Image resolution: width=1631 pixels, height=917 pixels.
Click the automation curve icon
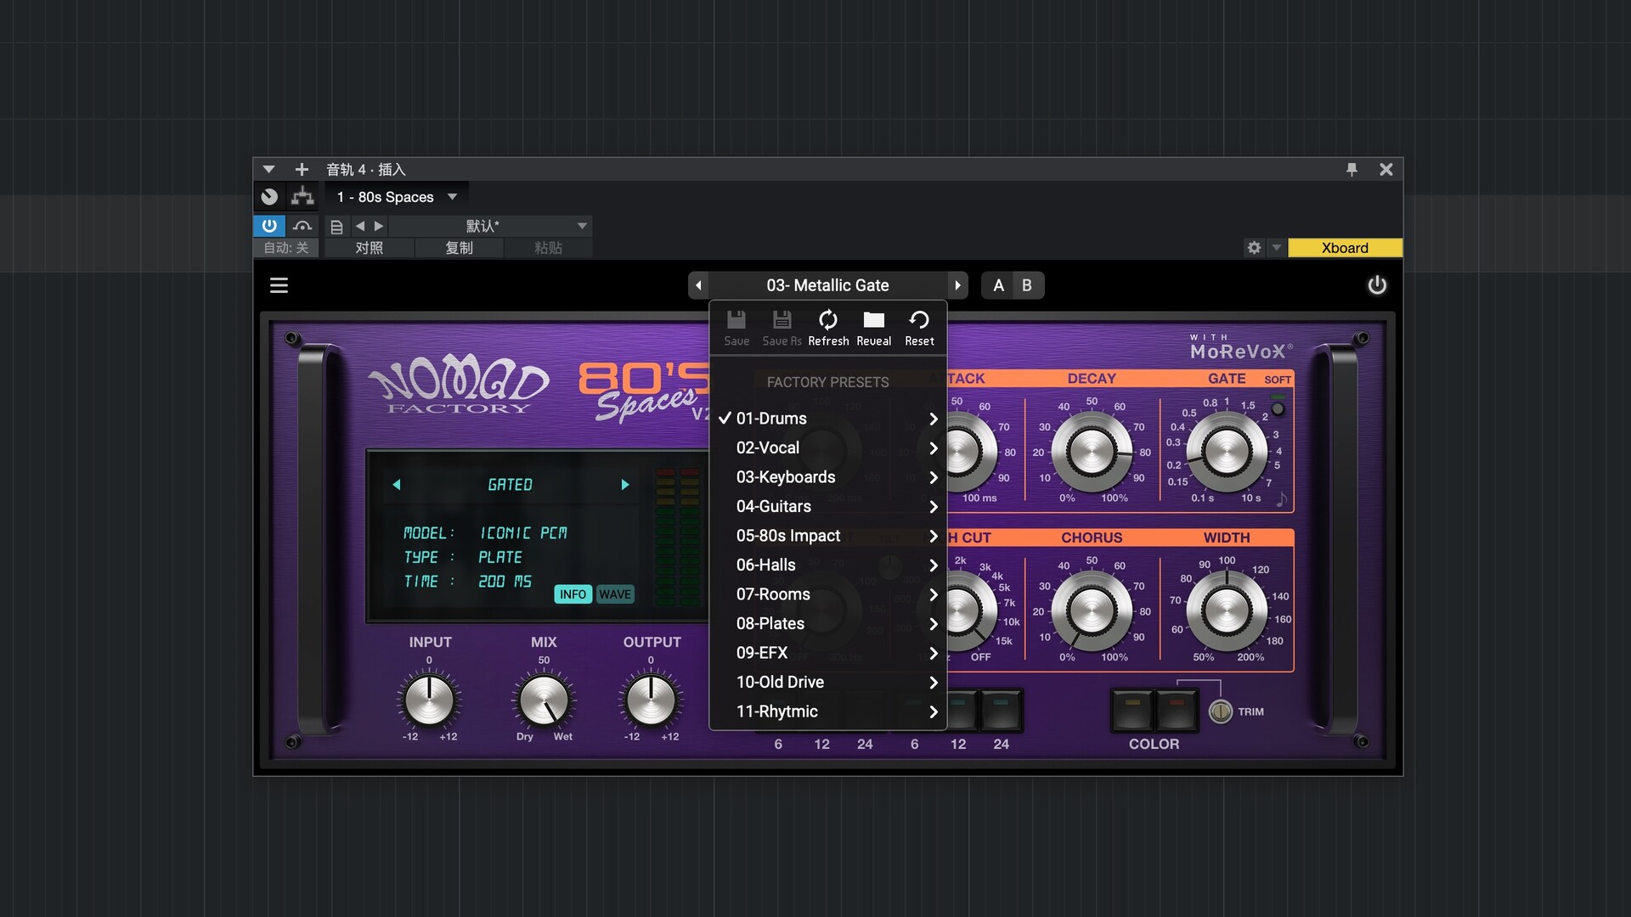click(x=302, y=226)
